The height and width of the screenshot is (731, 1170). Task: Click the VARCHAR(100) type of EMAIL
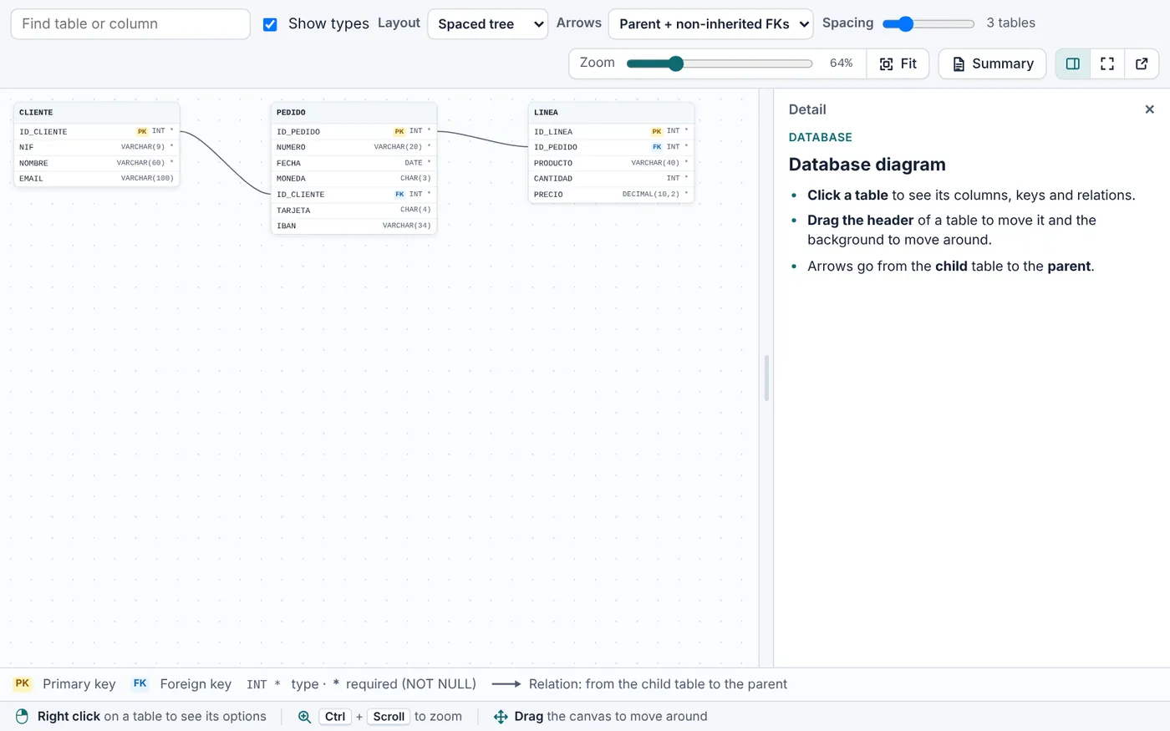(x=147, y=178)
